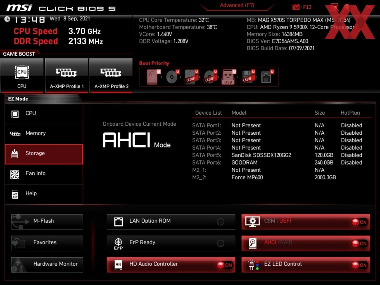Click the SATA Port1 label
Screen dimensions: 380x285
(x=206, y=125)
